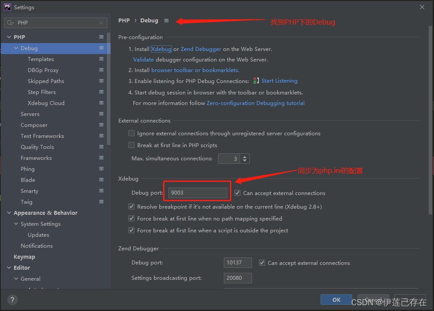Click Validate debugger configuration link
The image size is (434, 311).
click(143, 59)
